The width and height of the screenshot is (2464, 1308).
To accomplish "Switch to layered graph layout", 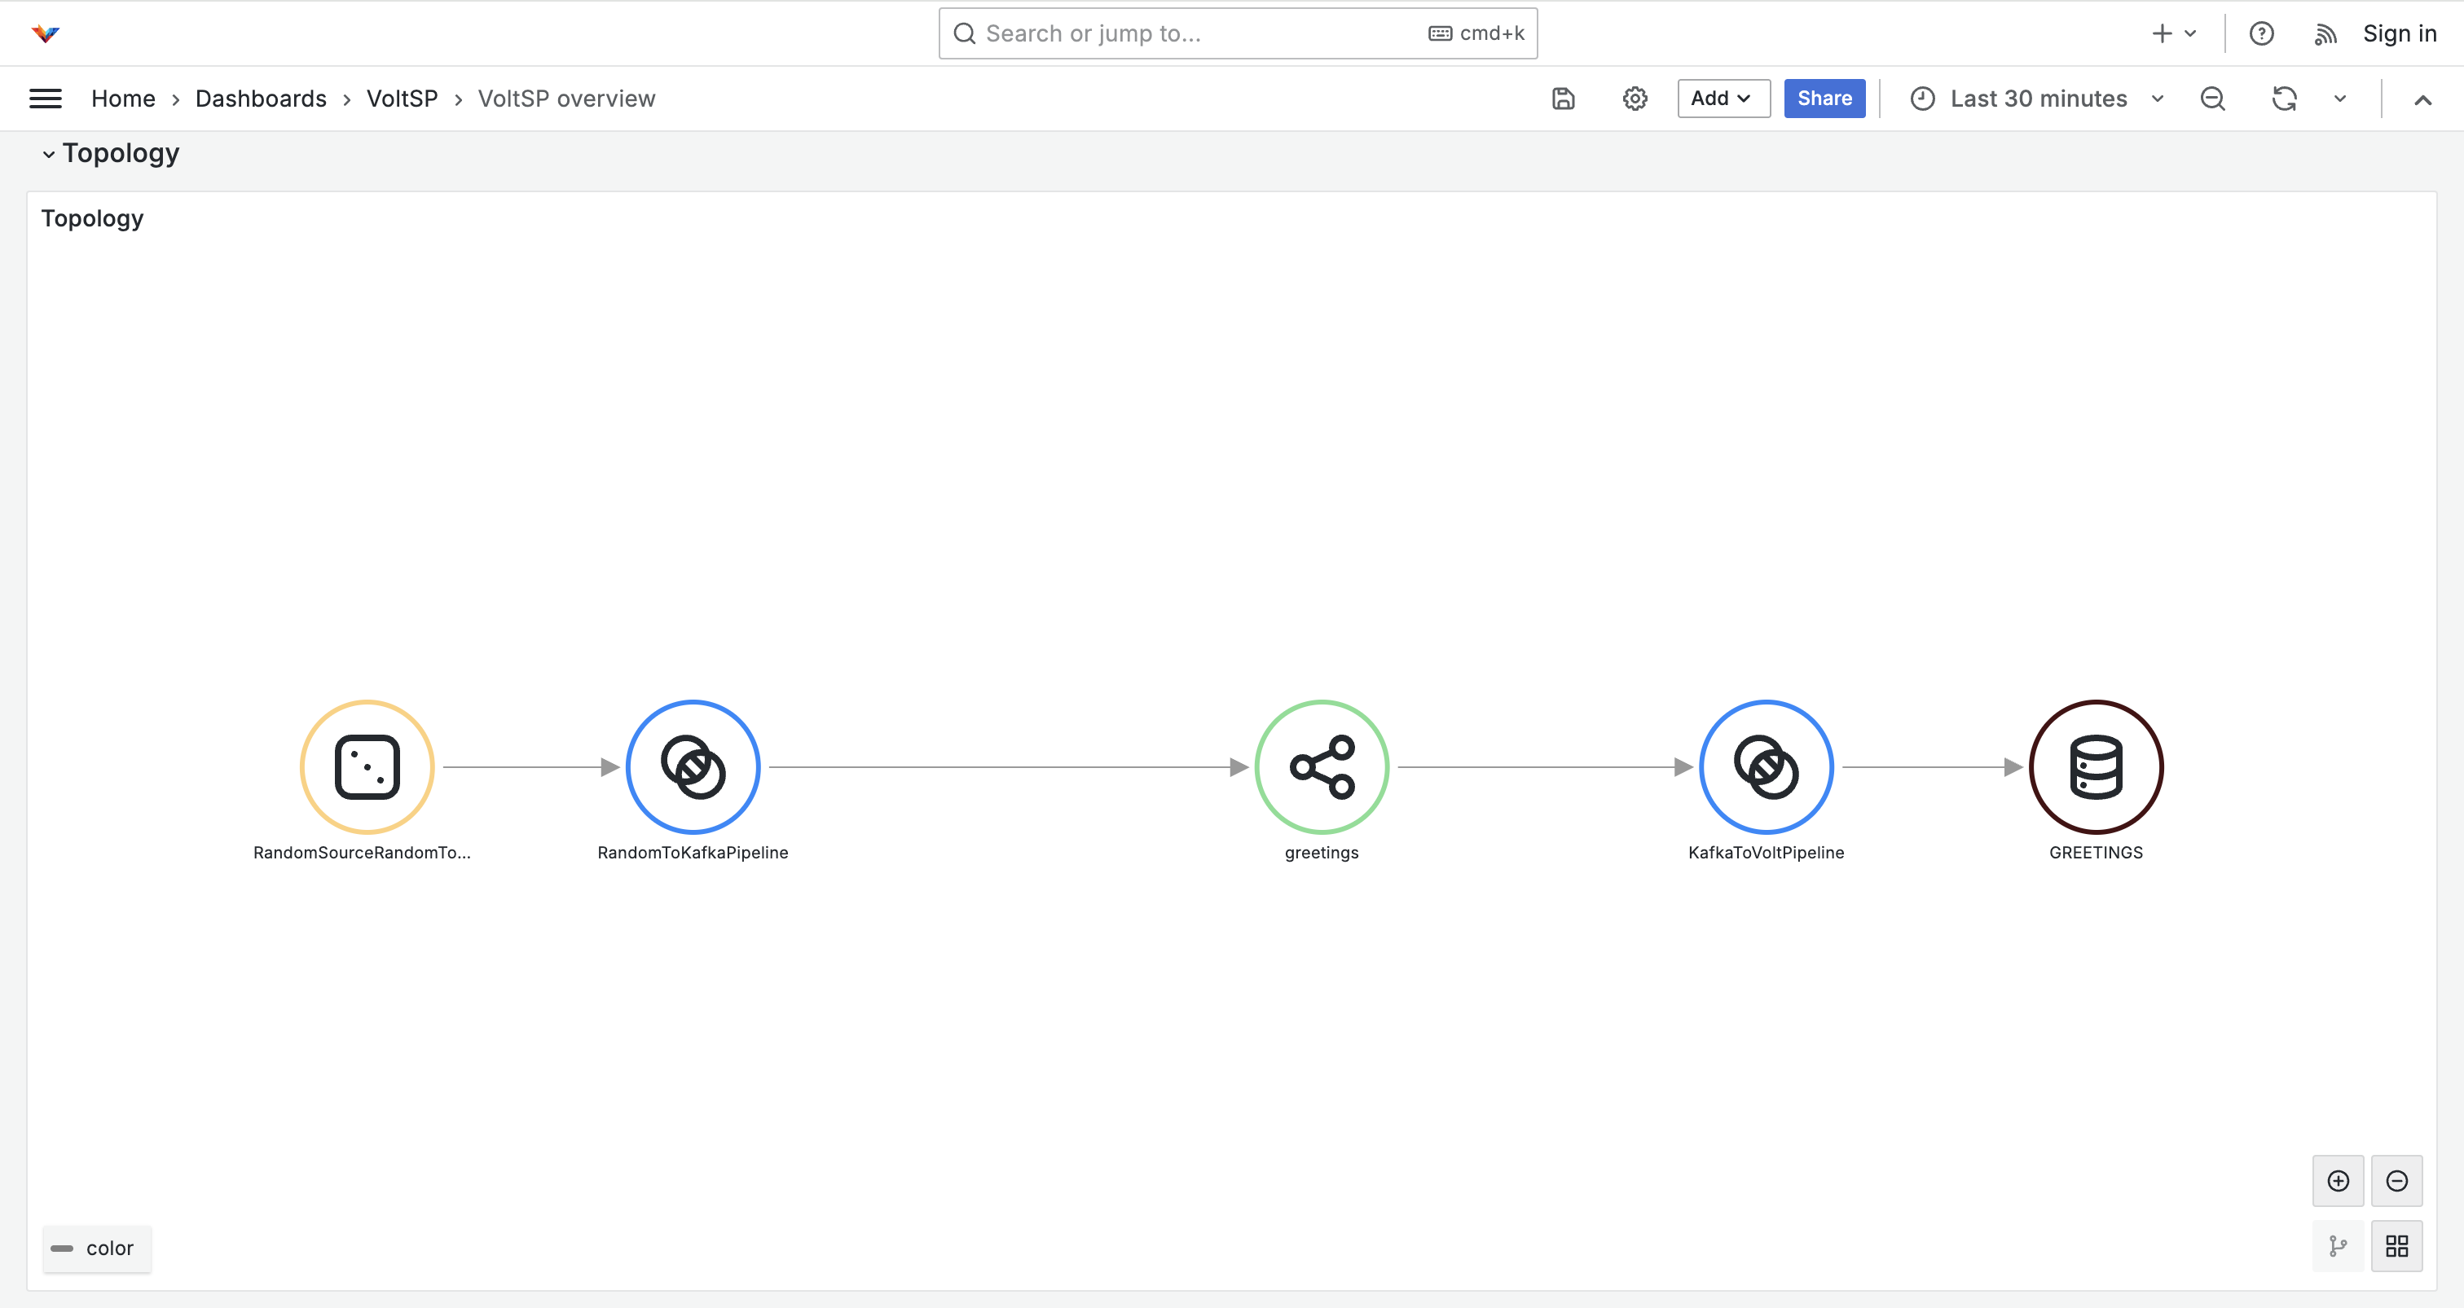I will click(2338, 1246).
